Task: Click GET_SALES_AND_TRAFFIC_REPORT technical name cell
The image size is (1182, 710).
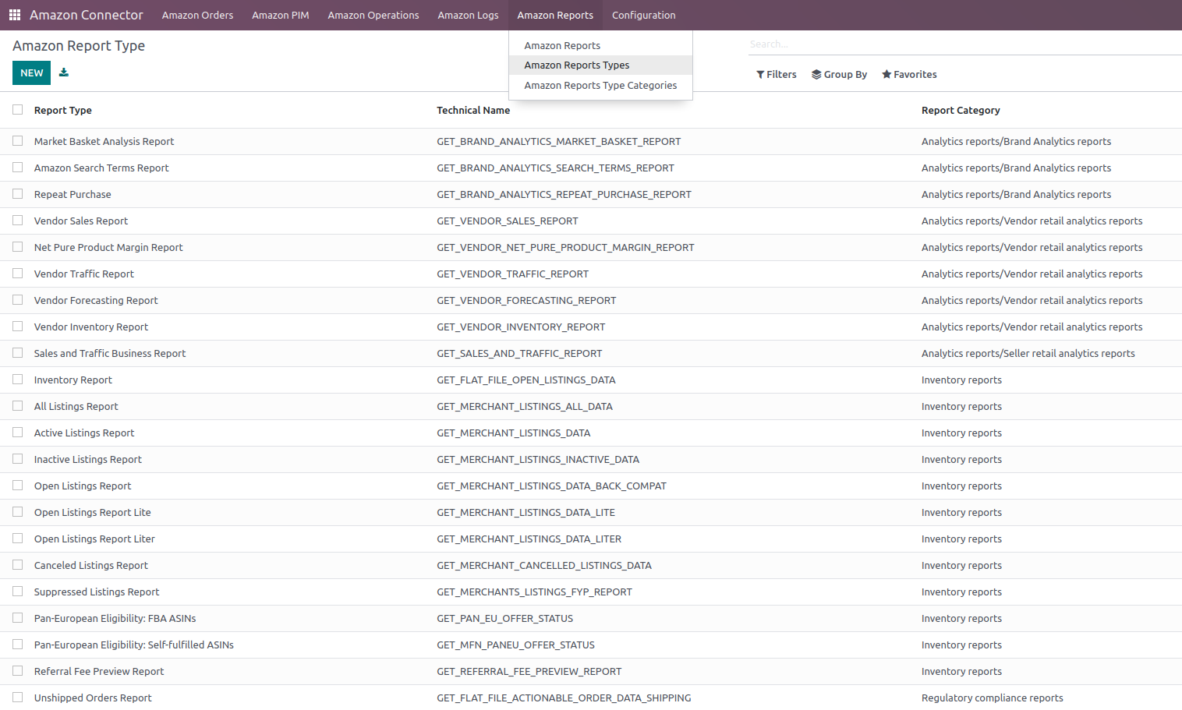Action: pyautogui.click(x=519, y=354)
